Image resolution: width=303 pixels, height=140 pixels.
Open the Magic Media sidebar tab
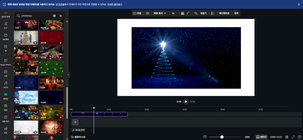[x=6, y=62]
